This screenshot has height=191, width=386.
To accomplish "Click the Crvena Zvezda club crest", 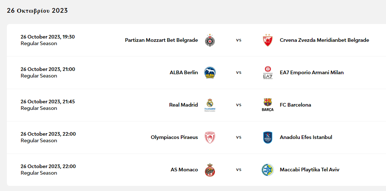I will click(267, 40).
